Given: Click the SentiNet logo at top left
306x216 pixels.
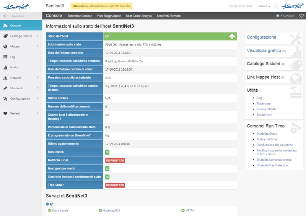Looking at the screenshot, I should coord(16,6).
